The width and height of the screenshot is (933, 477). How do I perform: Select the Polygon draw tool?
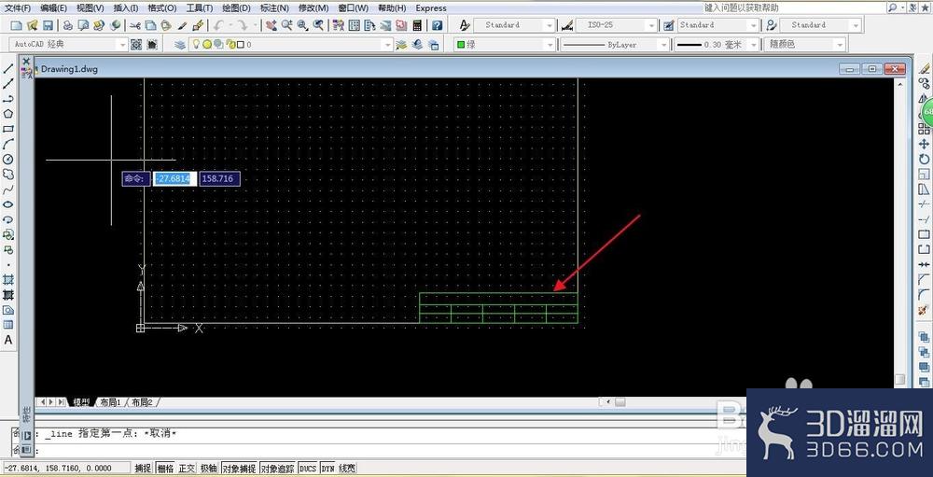pyautogui.click(x=8, y=114)
